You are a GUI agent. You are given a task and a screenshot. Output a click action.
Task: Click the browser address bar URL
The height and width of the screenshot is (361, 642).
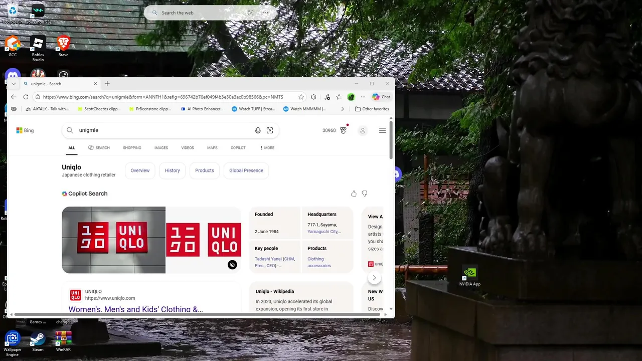163,97
